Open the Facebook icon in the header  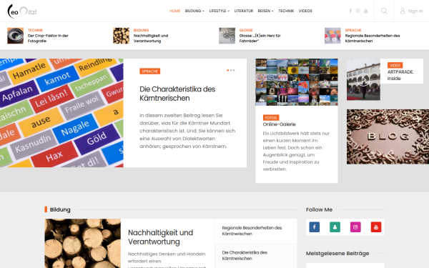tap(350, 11)
